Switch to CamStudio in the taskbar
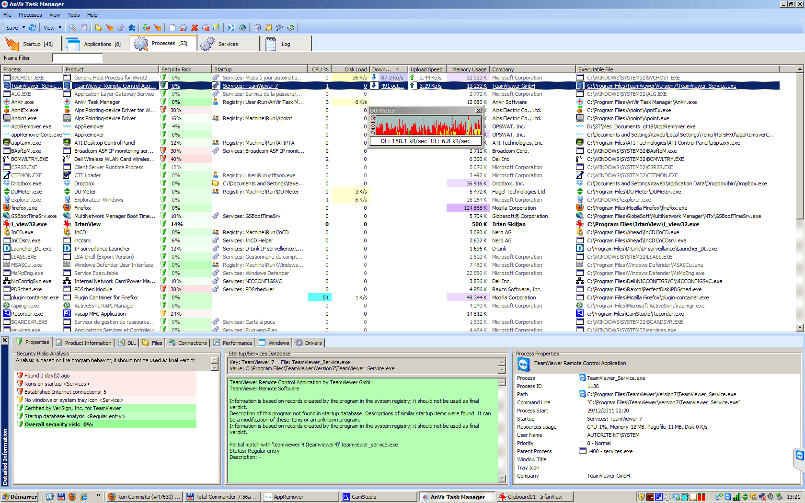805x503 pixels. [379, 497]
